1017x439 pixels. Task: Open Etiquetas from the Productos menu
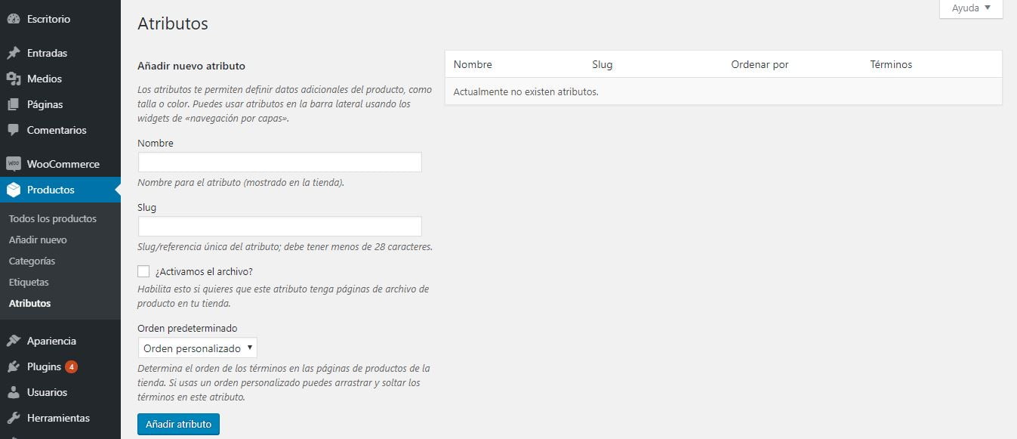coord(29,282)
